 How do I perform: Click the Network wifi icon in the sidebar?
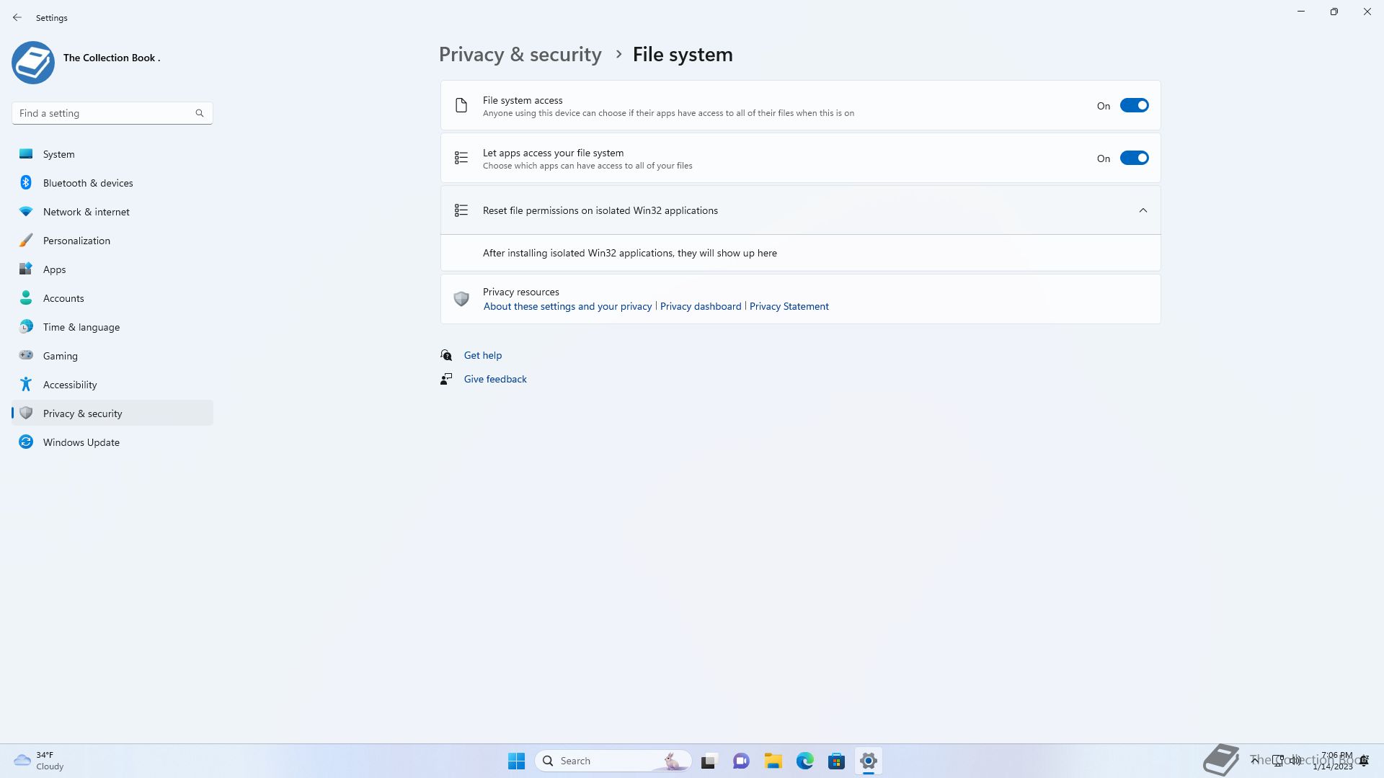point(26,211)
